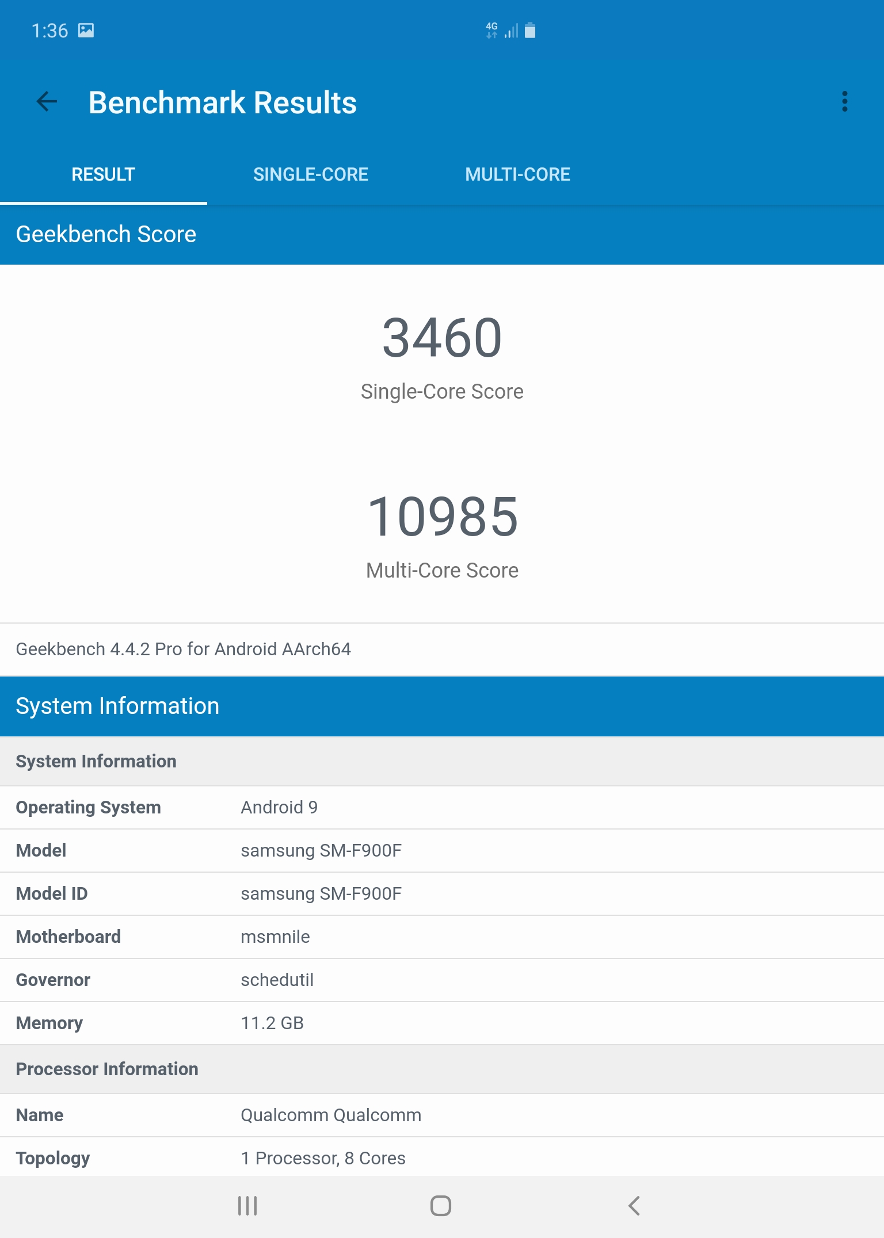
Task: Switch to the Multi-Core tab
Action: pyautogui.click(x=517, y=174)
